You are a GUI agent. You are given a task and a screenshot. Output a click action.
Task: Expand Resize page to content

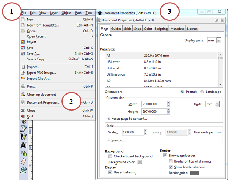pos(109,119)
